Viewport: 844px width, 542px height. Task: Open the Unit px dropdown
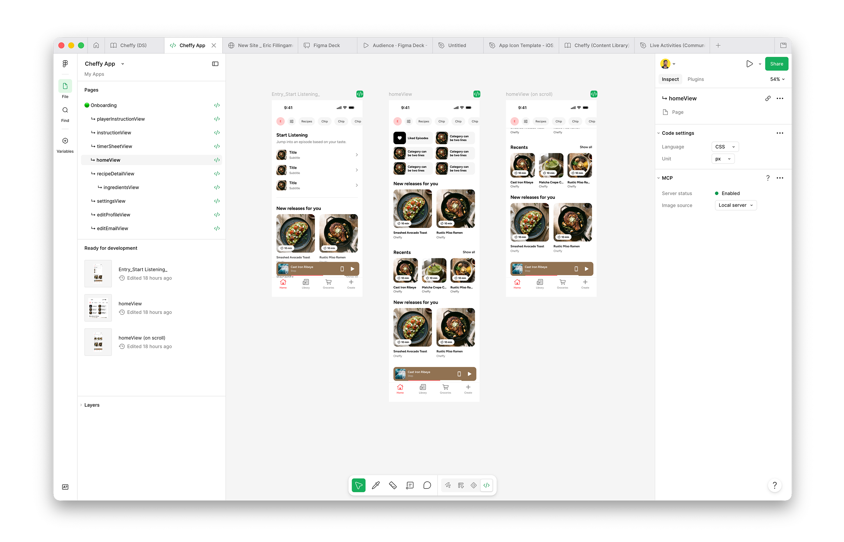point(723,159)
